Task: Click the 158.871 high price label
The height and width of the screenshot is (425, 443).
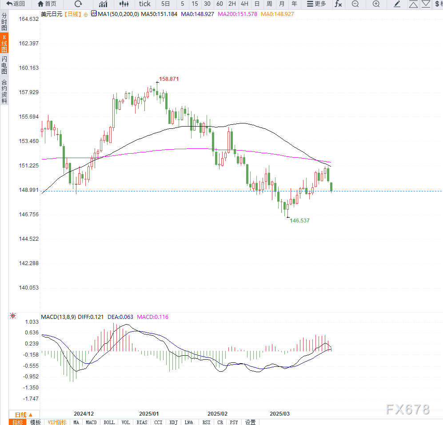Action: [169, 79]
